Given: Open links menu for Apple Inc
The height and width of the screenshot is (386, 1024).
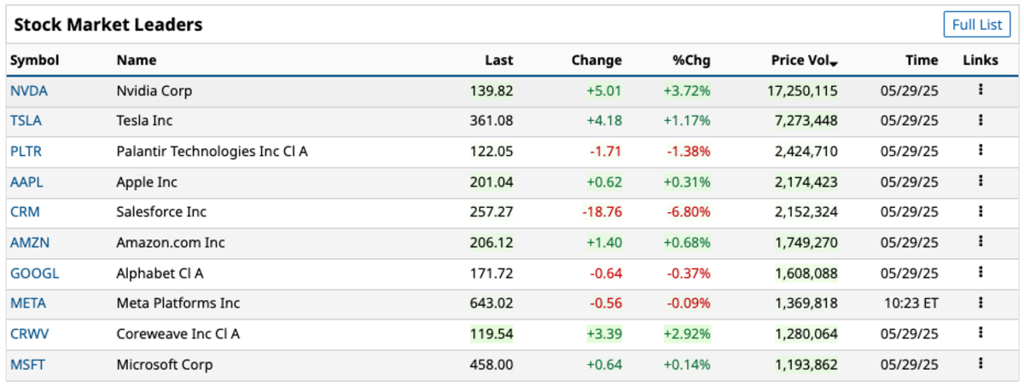Looking at the screenshot, I should [980, 181].
